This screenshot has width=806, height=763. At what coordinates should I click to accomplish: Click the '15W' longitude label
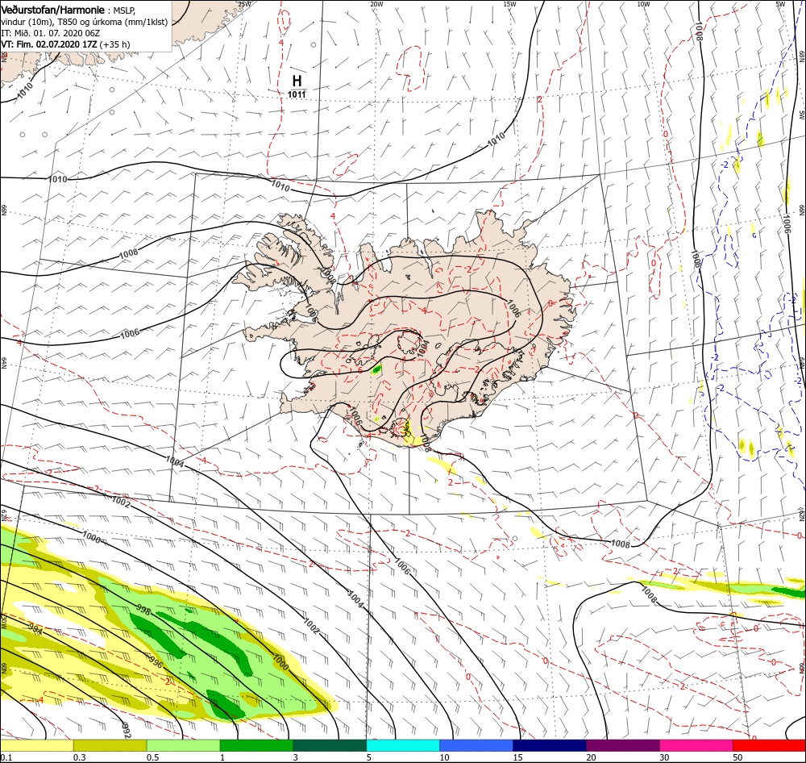tap(510, 4)
